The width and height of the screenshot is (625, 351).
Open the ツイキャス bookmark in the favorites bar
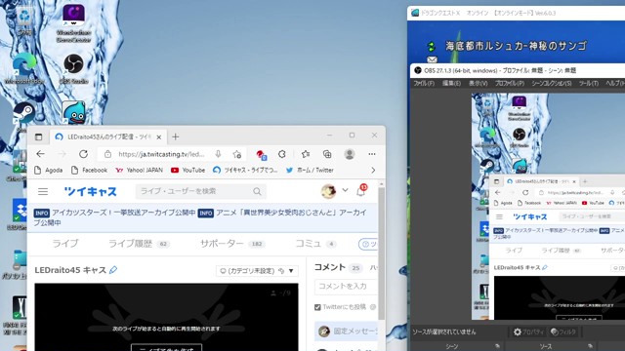coord(245,171)
